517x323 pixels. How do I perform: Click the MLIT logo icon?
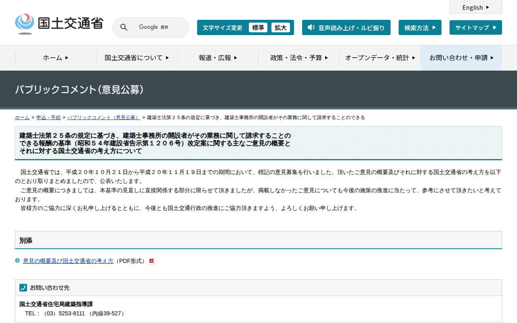[25, 24]
